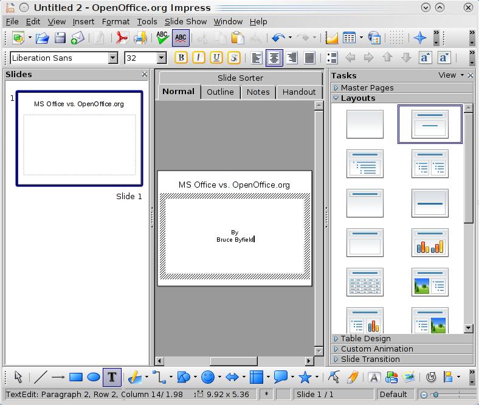Select the Ellipse drawing tool
The image size is (479, 405).
coord(94,377)
